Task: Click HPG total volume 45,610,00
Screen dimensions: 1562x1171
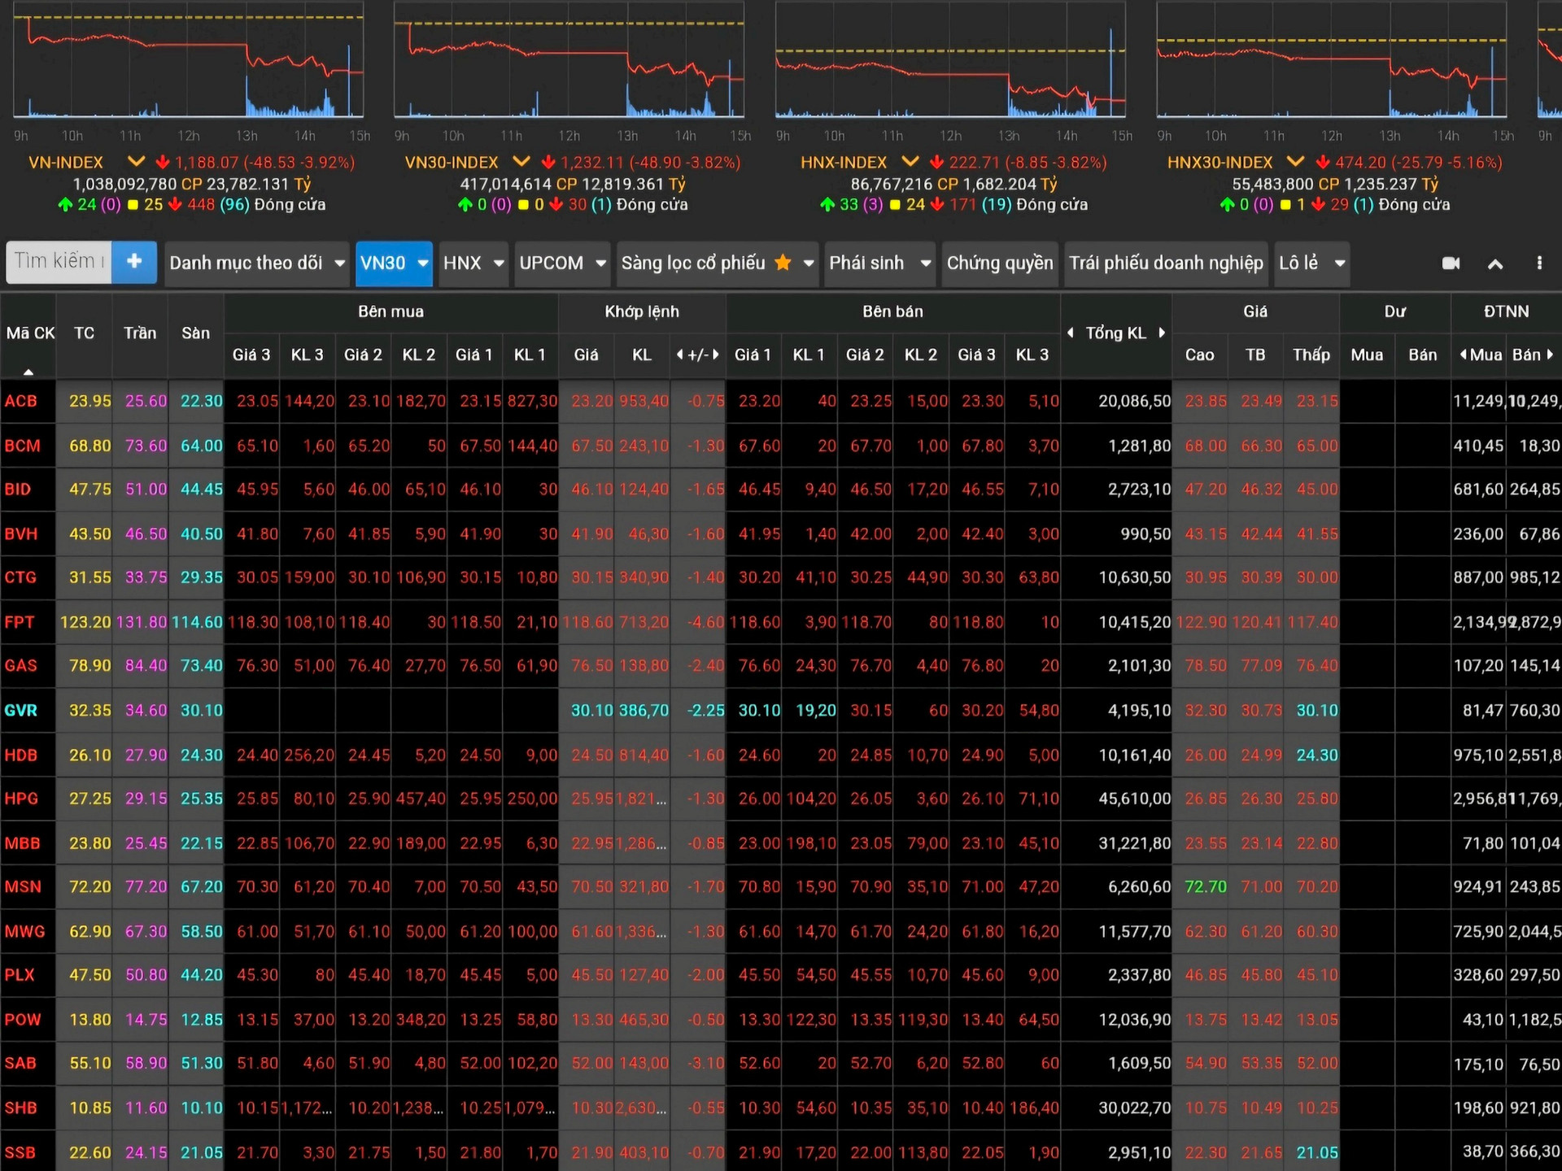Action: 1134,799
